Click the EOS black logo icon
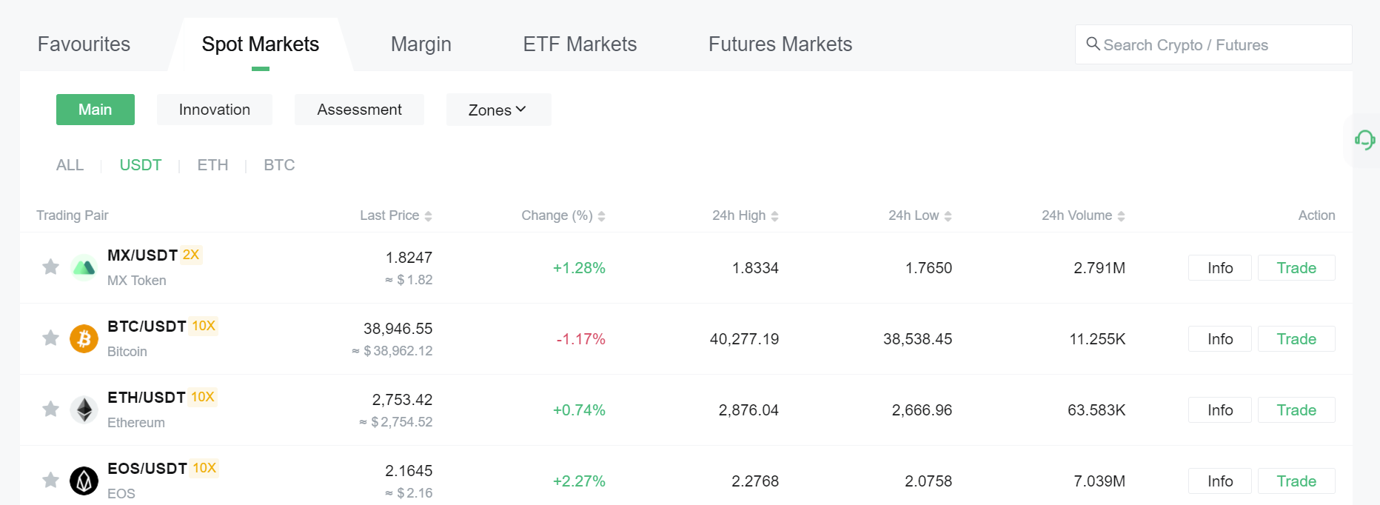This screenshot has width=1380, height=505. [84, 481]
